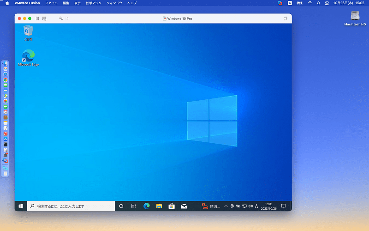Open File Explorer on the Windows taskbar
The image size is (369, 231).
pos(159,206)
